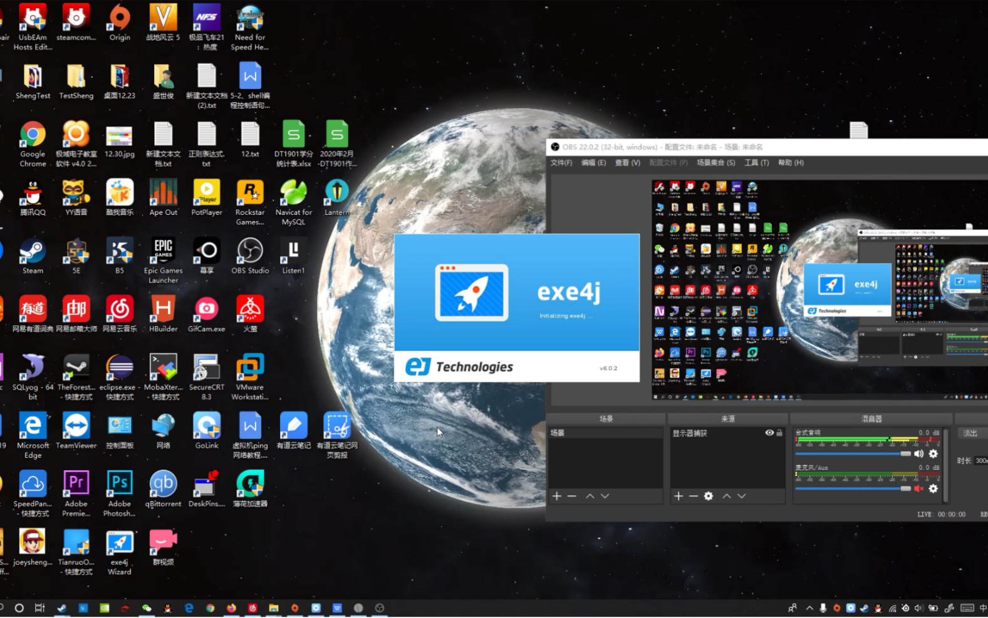The width and height of the screenshot is (988, 618).
Task: Open the 文件(F) menu in OBS
Action: click(x=561, y=162)
